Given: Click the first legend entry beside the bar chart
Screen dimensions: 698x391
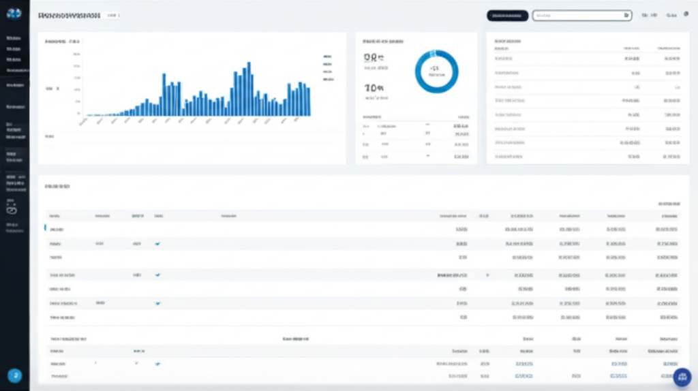Looking at the screenshot, I should point(327,57).
